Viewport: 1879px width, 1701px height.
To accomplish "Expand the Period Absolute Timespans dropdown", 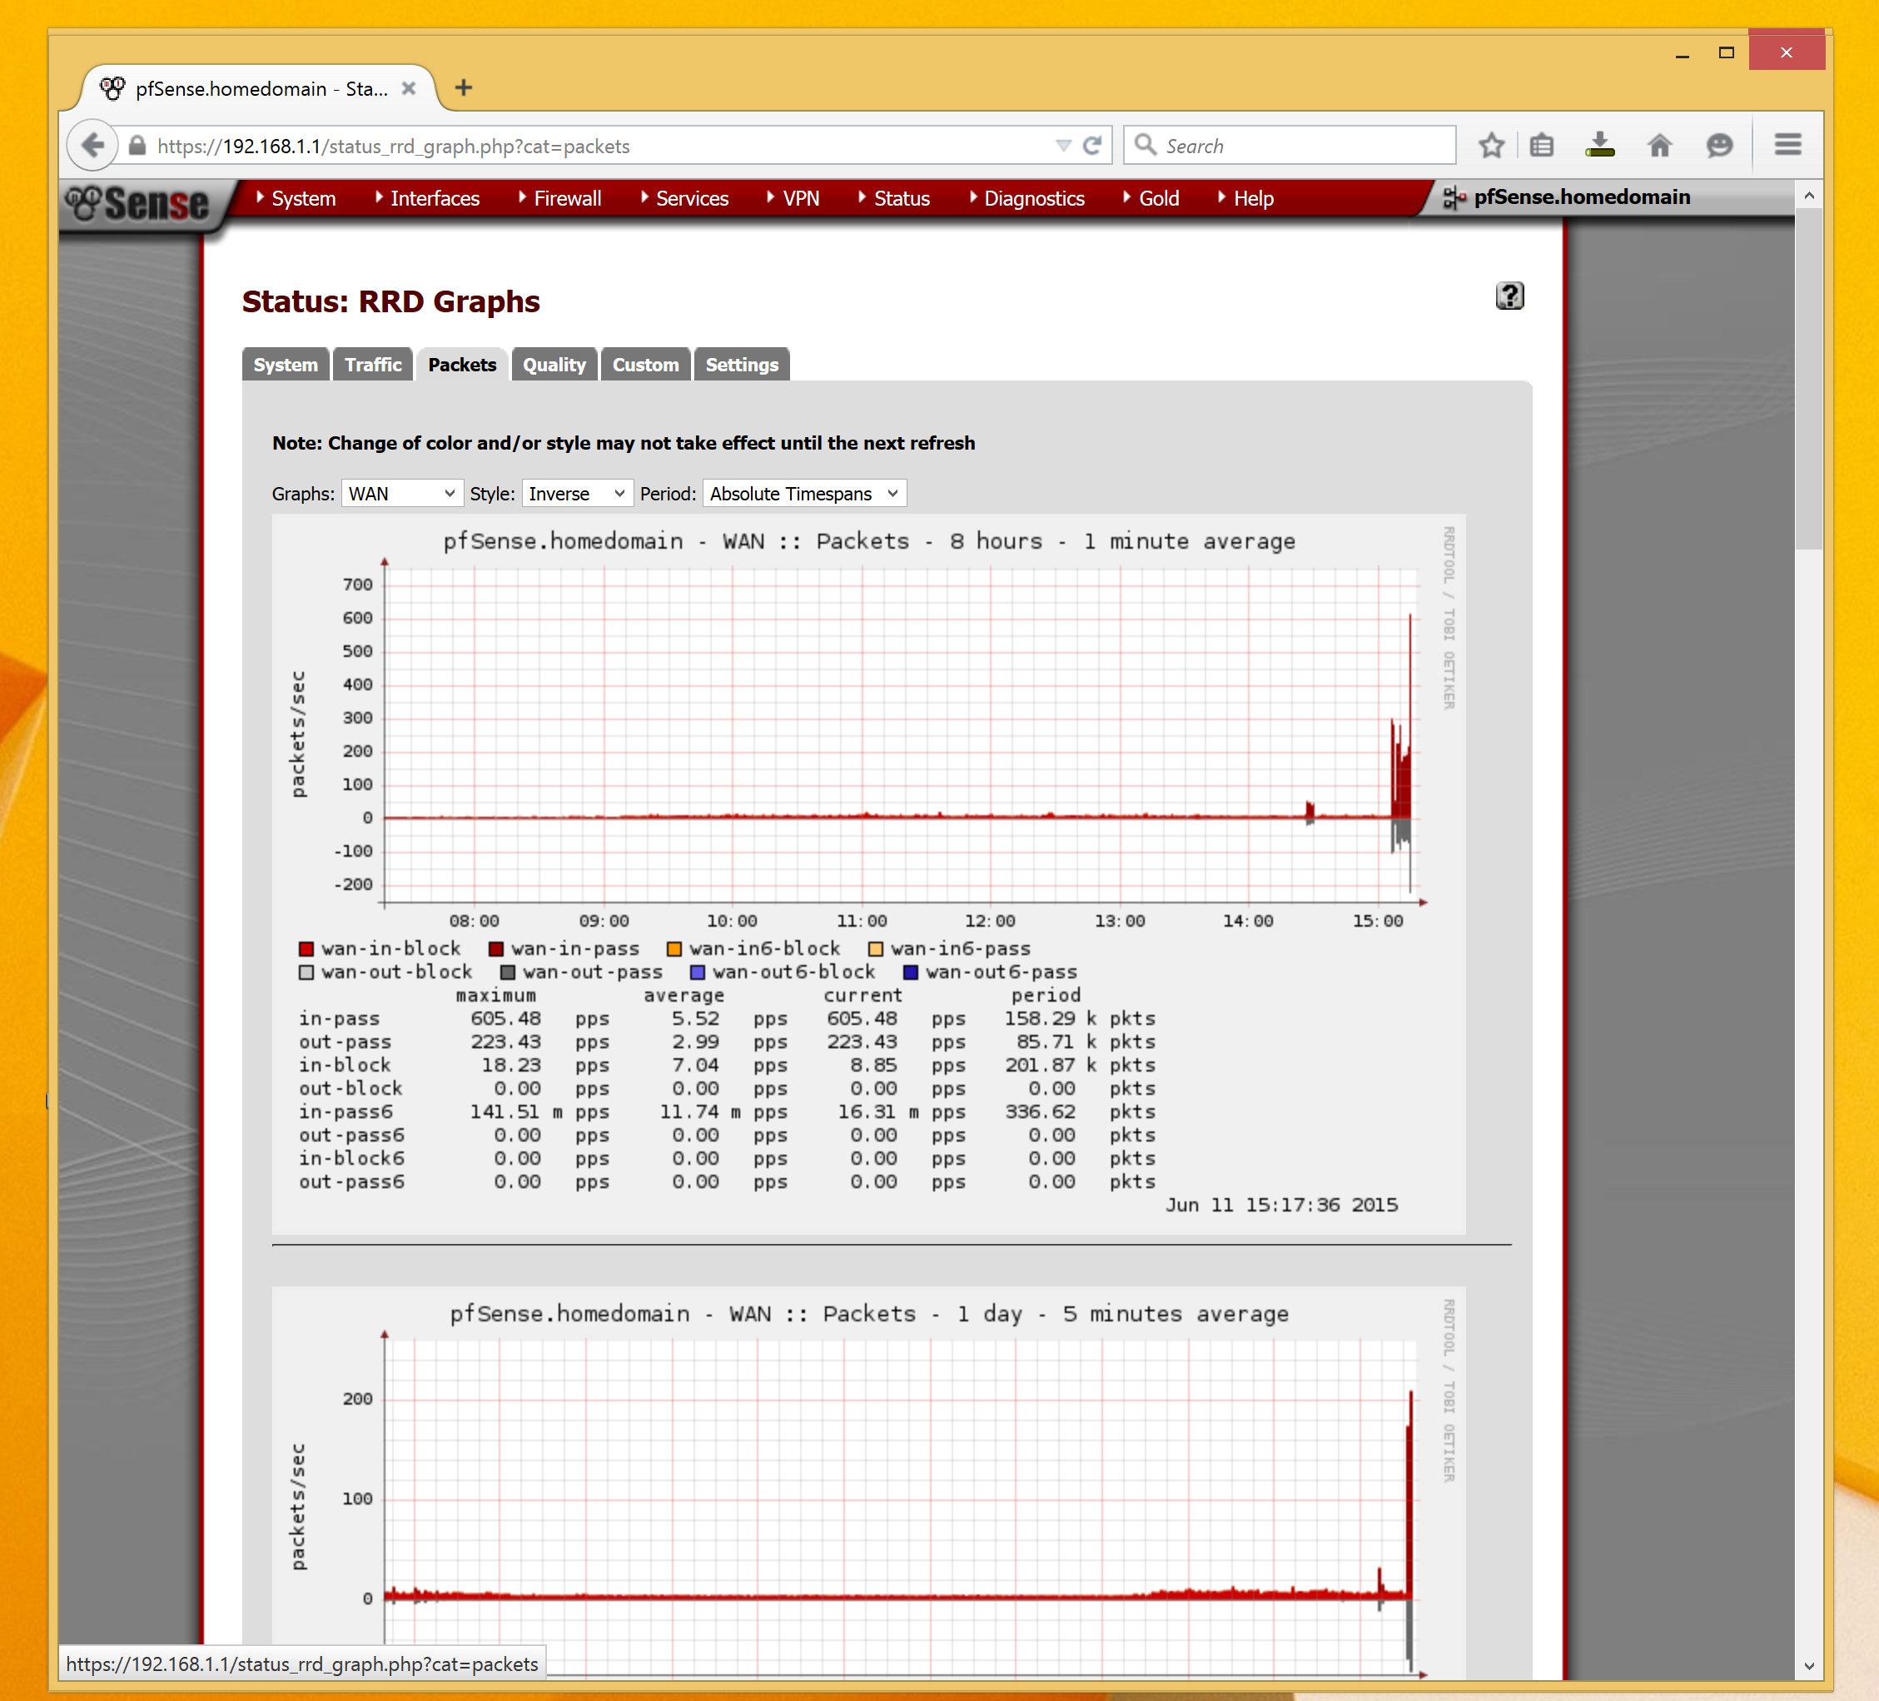I will [804, 493].
